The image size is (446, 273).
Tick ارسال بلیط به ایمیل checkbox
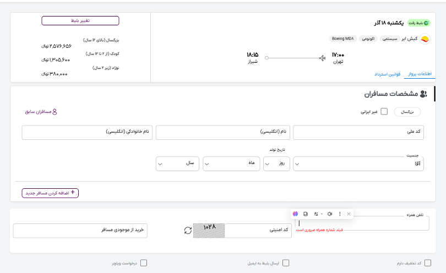click(286, 263)
